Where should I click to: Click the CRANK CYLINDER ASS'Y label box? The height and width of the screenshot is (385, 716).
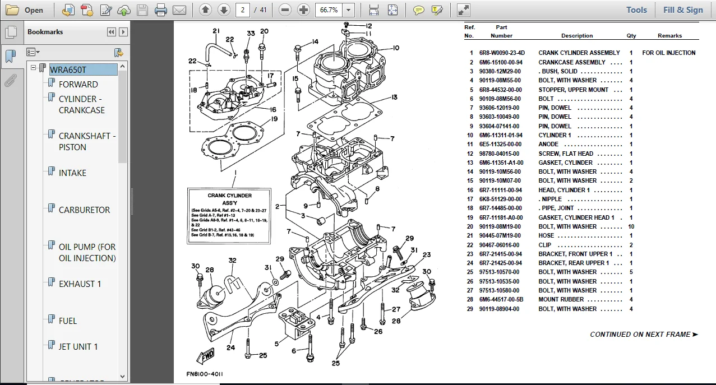pyautogui.click(x=229, y=216)
